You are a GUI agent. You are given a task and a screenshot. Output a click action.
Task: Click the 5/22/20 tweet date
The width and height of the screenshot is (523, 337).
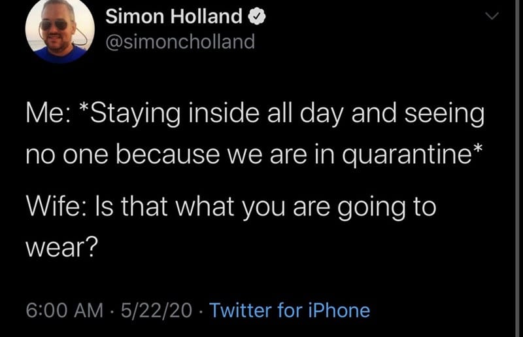pos(156,310)
